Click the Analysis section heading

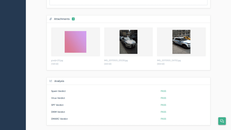pyautogui.click(x=59, y=81)
